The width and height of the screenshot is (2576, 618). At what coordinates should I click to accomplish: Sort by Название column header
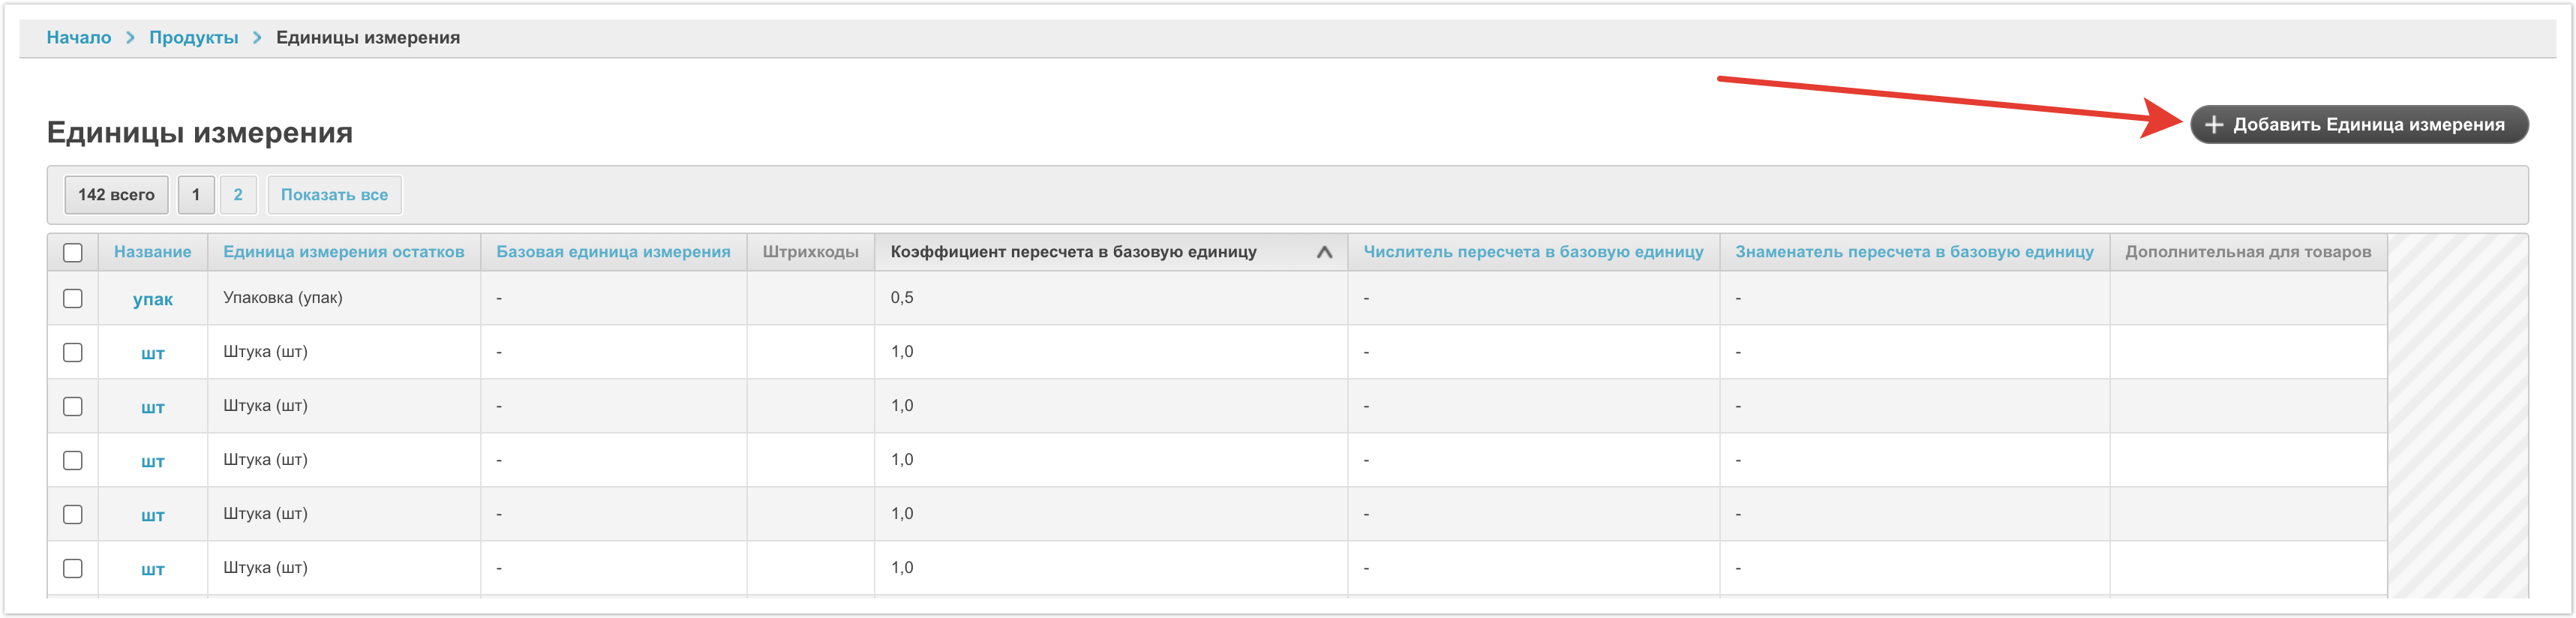click(152, 252)
